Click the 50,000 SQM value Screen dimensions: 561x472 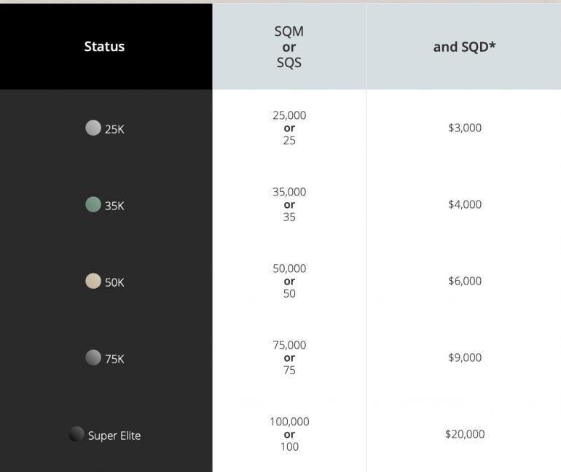coord(289,268)
